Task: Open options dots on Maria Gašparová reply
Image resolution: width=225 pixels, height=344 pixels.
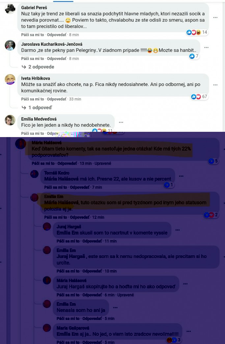Action: (188, 331)
